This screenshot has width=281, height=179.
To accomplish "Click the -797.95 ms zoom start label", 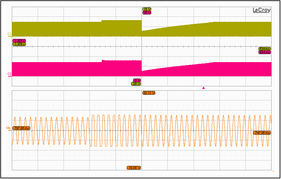I will (21, 128).
